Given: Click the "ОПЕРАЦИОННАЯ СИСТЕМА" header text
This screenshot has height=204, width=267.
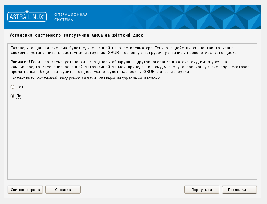Looking at the screenshot, I should pos(71,17).
